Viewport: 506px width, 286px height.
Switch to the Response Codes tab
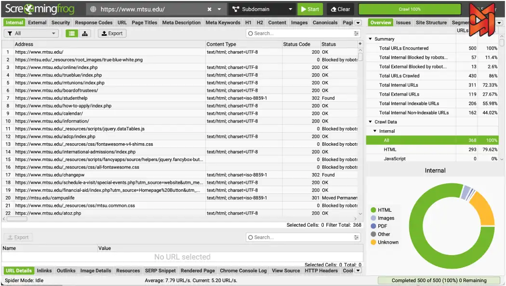[93, 23]
